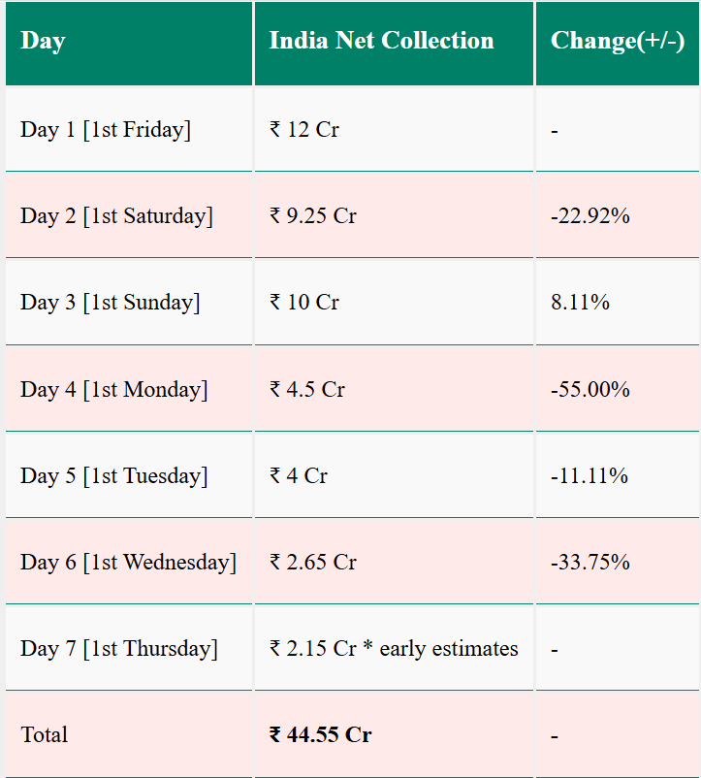Click the Day 5 [1st Tuesday] cell

[129, 475]
